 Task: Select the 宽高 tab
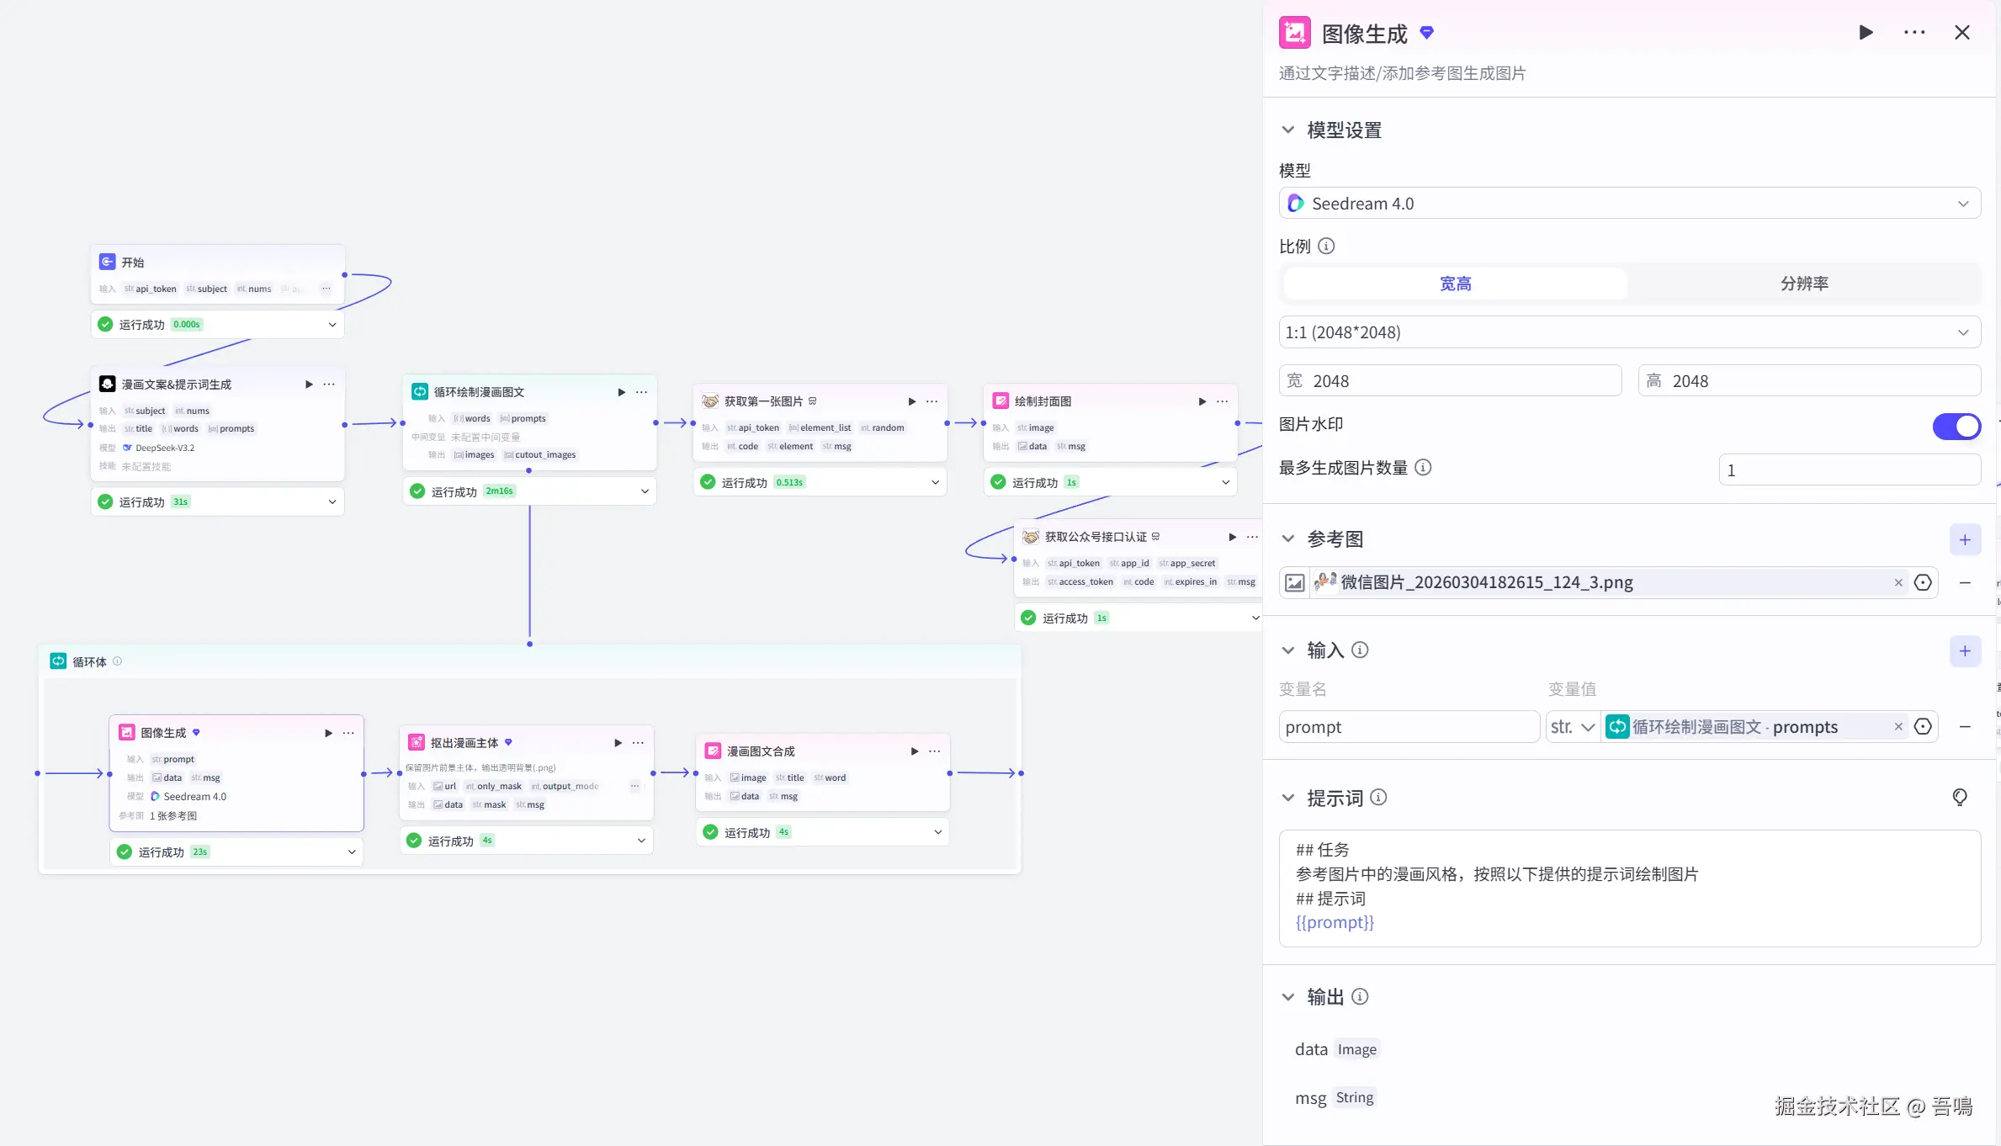(x=1455, y=284)
